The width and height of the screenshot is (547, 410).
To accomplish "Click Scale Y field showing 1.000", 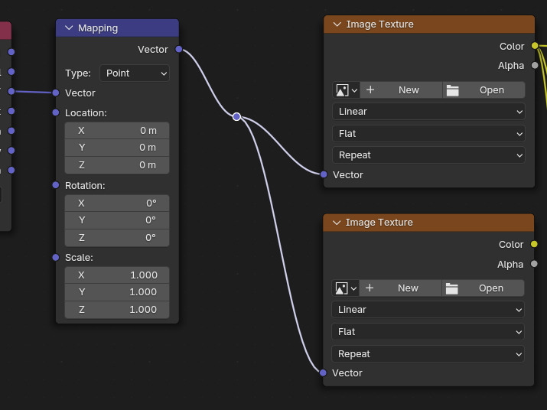I will [x=117, y=292].
